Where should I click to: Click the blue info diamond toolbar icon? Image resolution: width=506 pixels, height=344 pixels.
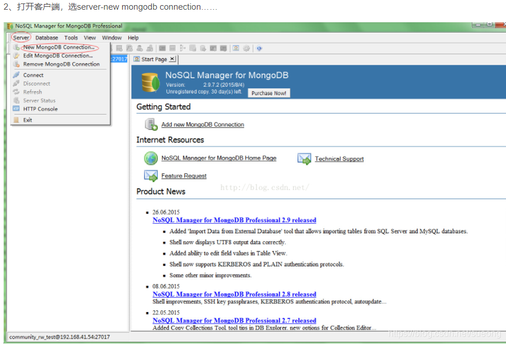pos(259,48)
